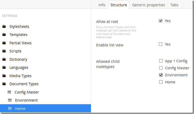This screenshot has width=194, height=114.
Task: Check App 1 Config child nodetype
Action: pos(161,61)
